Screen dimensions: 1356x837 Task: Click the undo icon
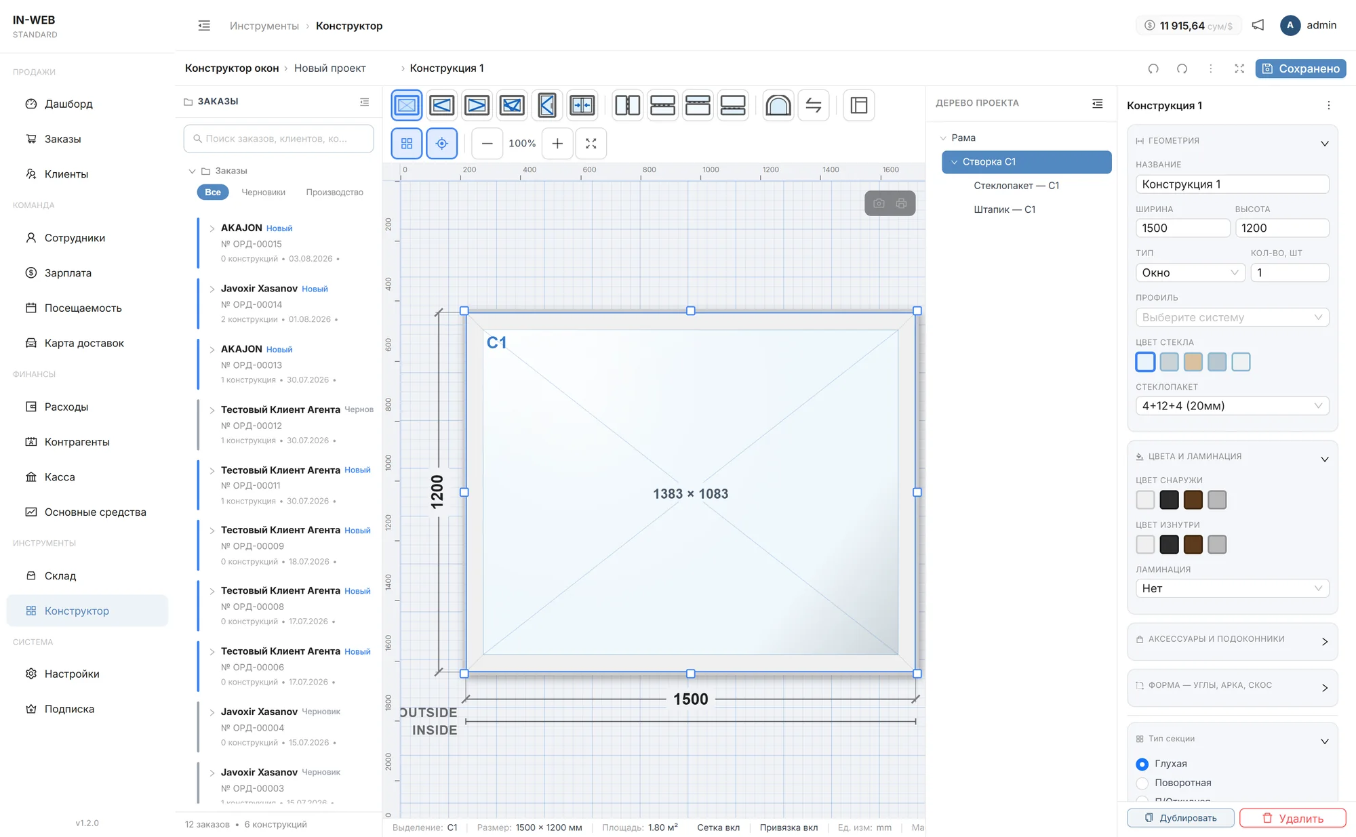pos(1153,68)
